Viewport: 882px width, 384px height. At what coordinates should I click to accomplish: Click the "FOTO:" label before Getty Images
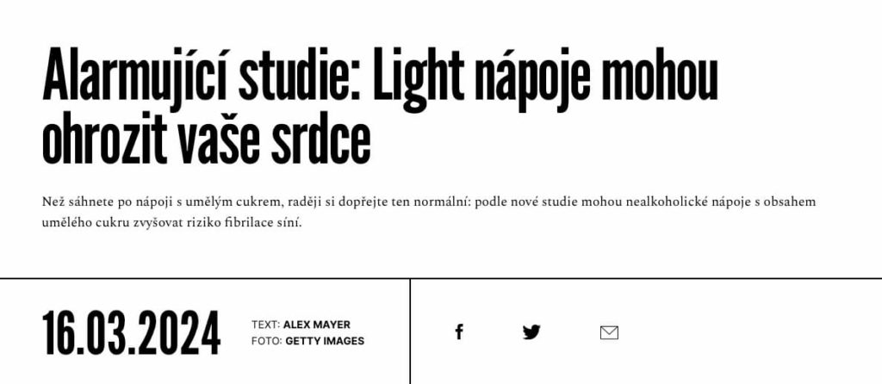[267, 341]
